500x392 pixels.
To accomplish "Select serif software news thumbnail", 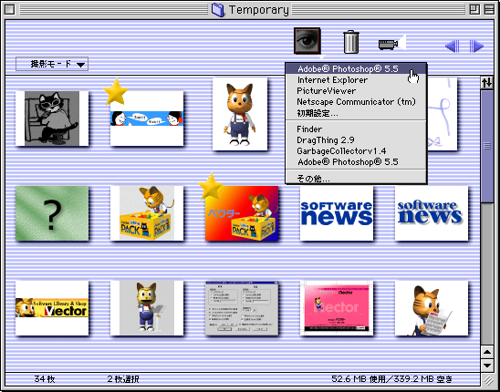I will coord(432,213).
